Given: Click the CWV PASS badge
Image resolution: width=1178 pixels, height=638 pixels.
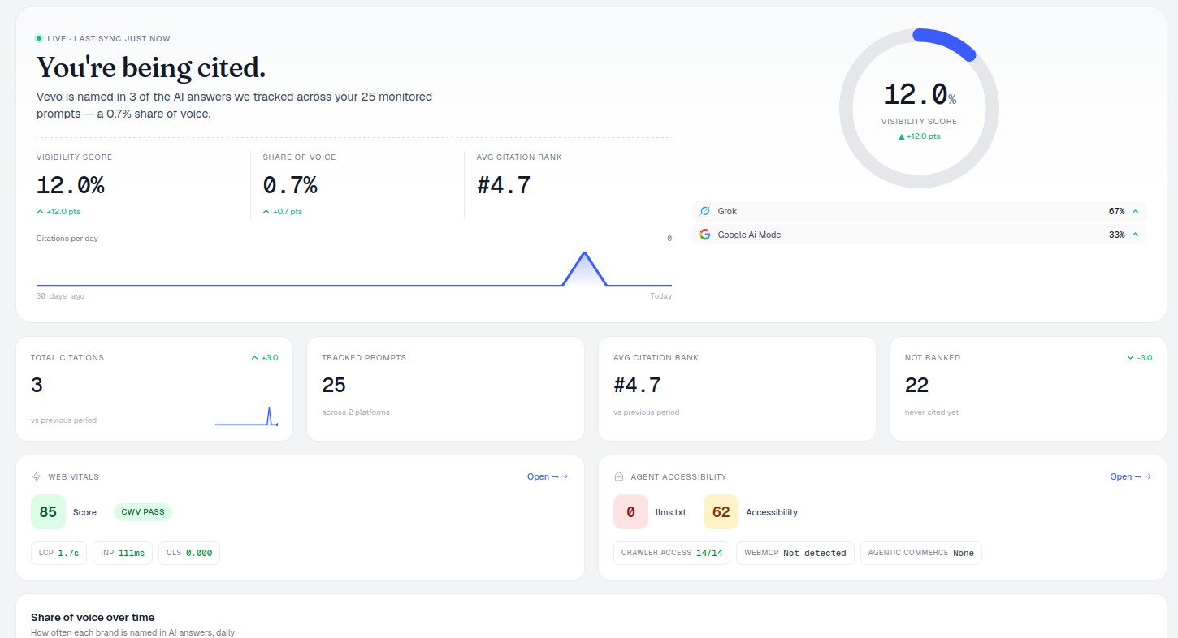Looking at the screenshot, I should [143, 512].
